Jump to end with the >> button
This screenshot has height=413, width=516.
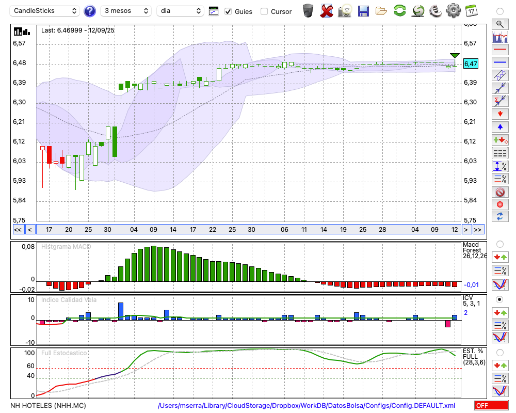tap(477, 230)
